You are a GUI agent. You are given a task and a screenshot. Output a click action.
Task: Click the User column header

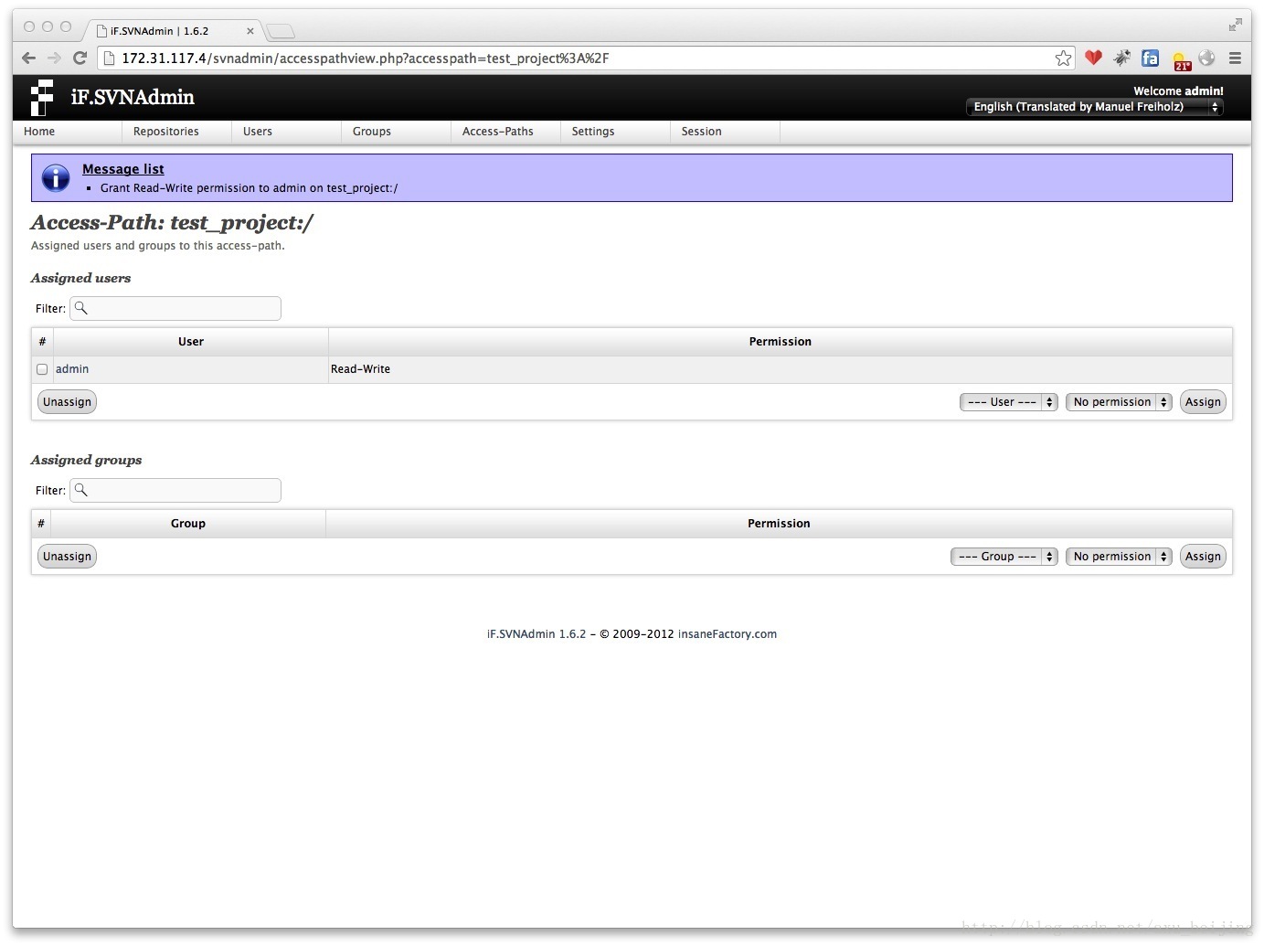pyautogui.click(x=191, y=342)
